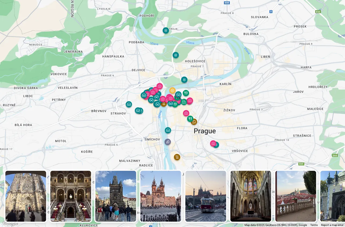Click the Google logo
Screen dimensions: 345x227
tap(10, 224)
